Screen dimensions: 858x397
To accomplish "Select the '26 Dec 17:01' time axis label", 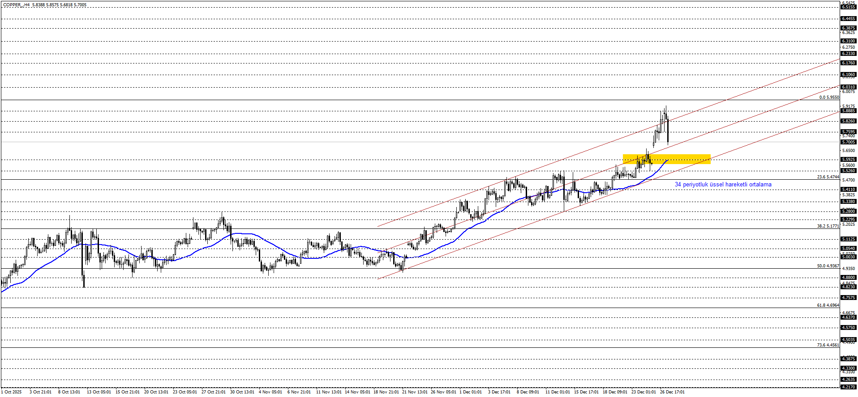I will point(672,392).
